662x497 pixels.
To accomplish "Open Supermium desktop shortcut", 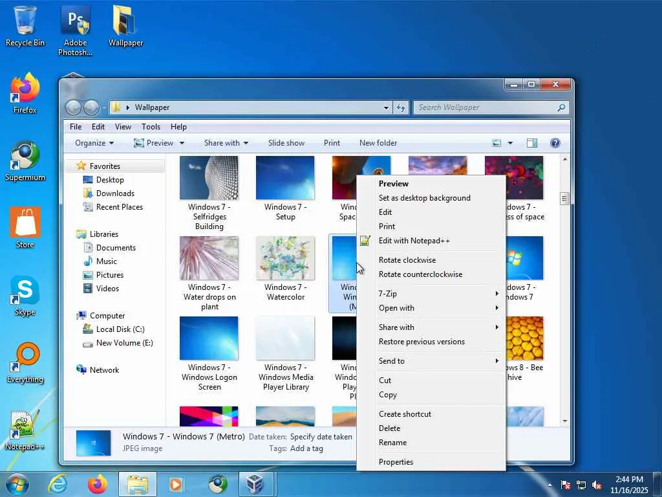I will 25,160.
